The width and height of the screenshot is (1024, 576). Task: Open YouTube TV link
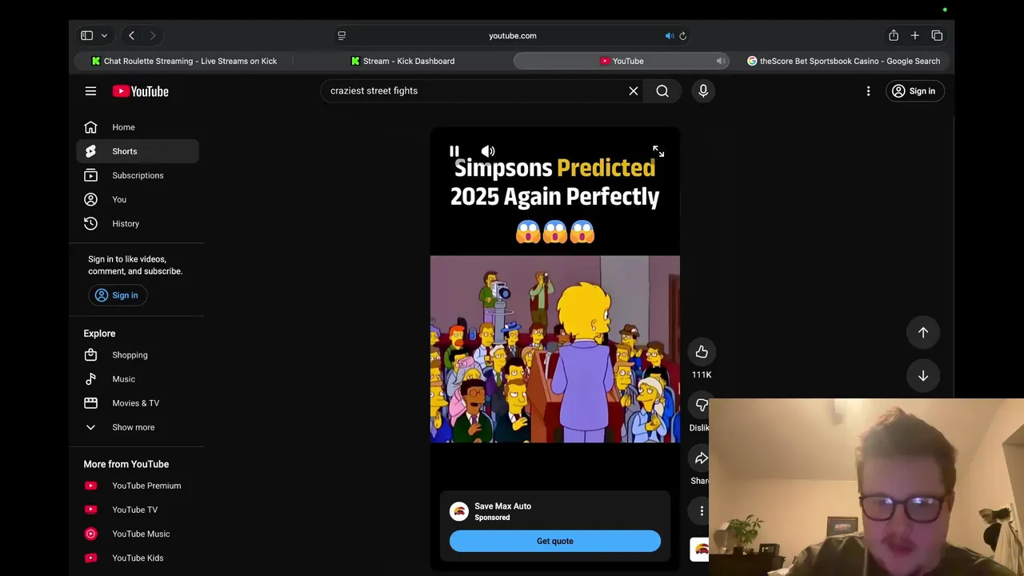pos(138,510)
